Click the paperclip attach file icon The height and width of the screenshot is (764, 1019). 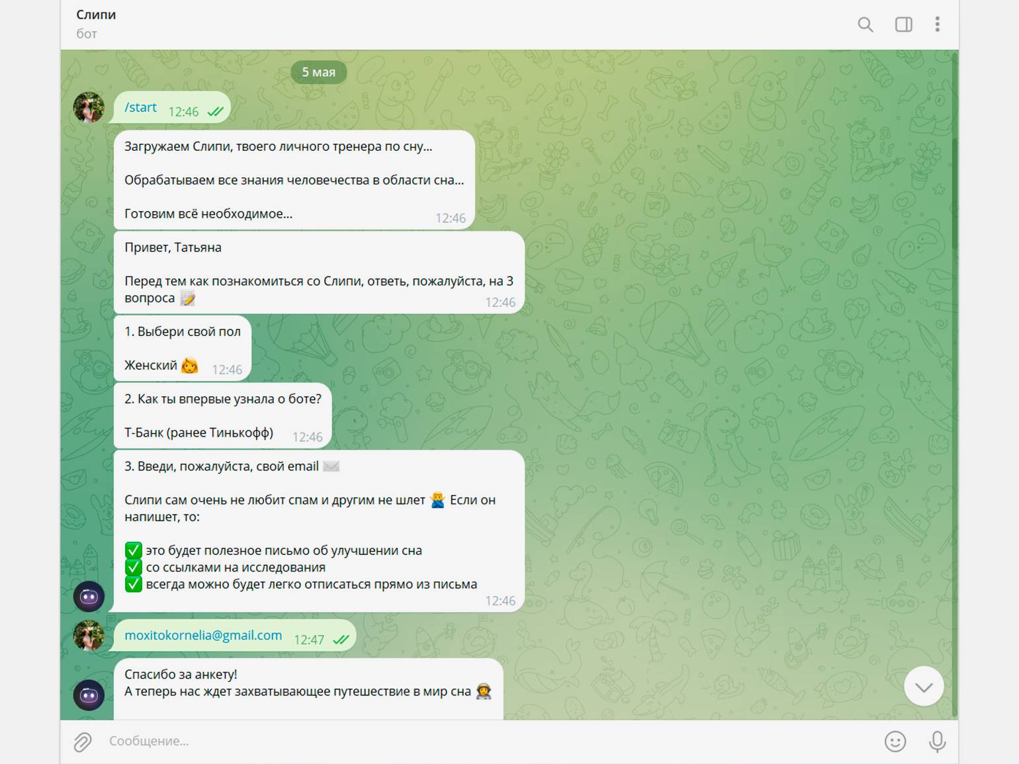click(83, 742)
